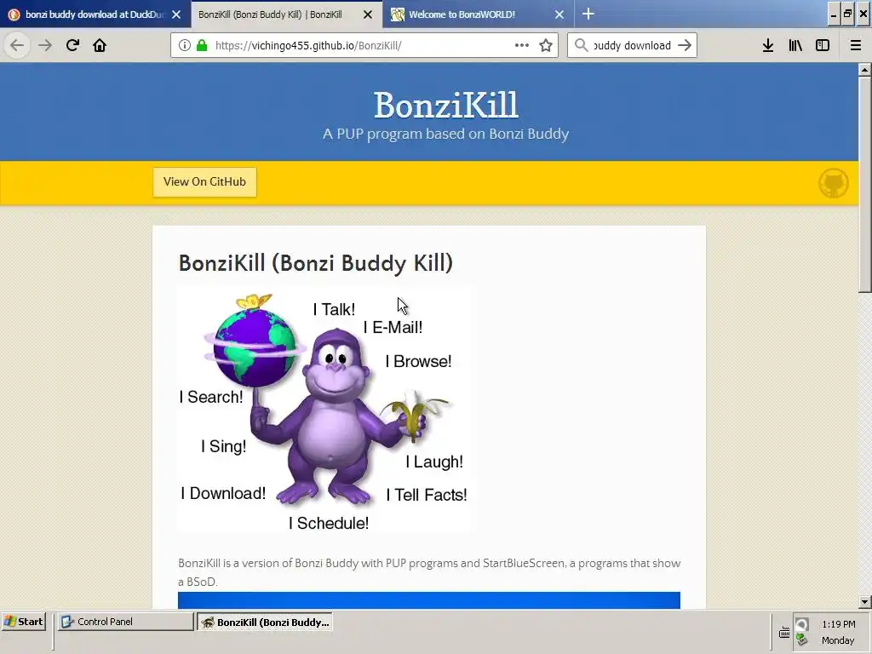Click the paragraph starting 'BonziKill is a version'

click(x=429, y=572)
